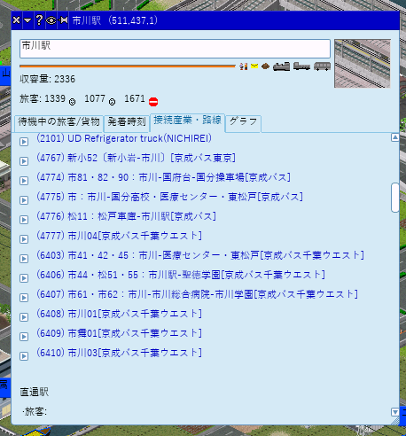Open line (6409) 市舞01 arrow button
Image resolution: width=406 pixels, height=436 pixels.
click(x=24, y=337)
